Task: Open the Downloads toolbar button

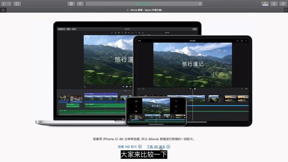Action: (x=265, y=4)
